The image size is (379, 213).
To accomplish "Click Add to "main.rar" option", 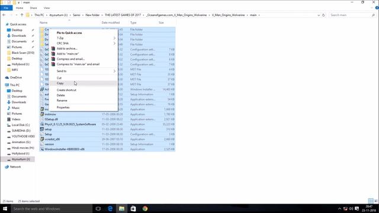I will tap(83, 54).
